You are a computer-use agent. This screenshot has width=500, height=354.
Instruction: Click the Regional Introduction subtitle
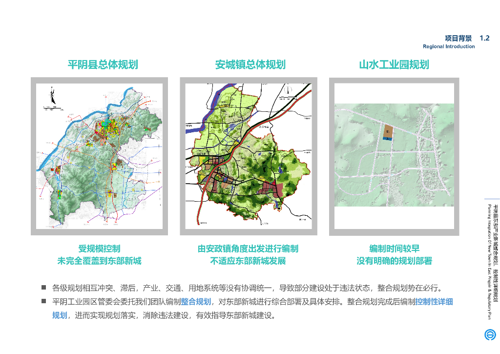[x=449, y=46]
